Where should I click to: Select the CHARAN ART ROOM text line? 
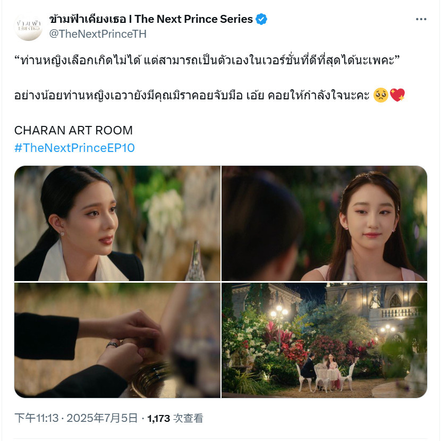[73, 130]
